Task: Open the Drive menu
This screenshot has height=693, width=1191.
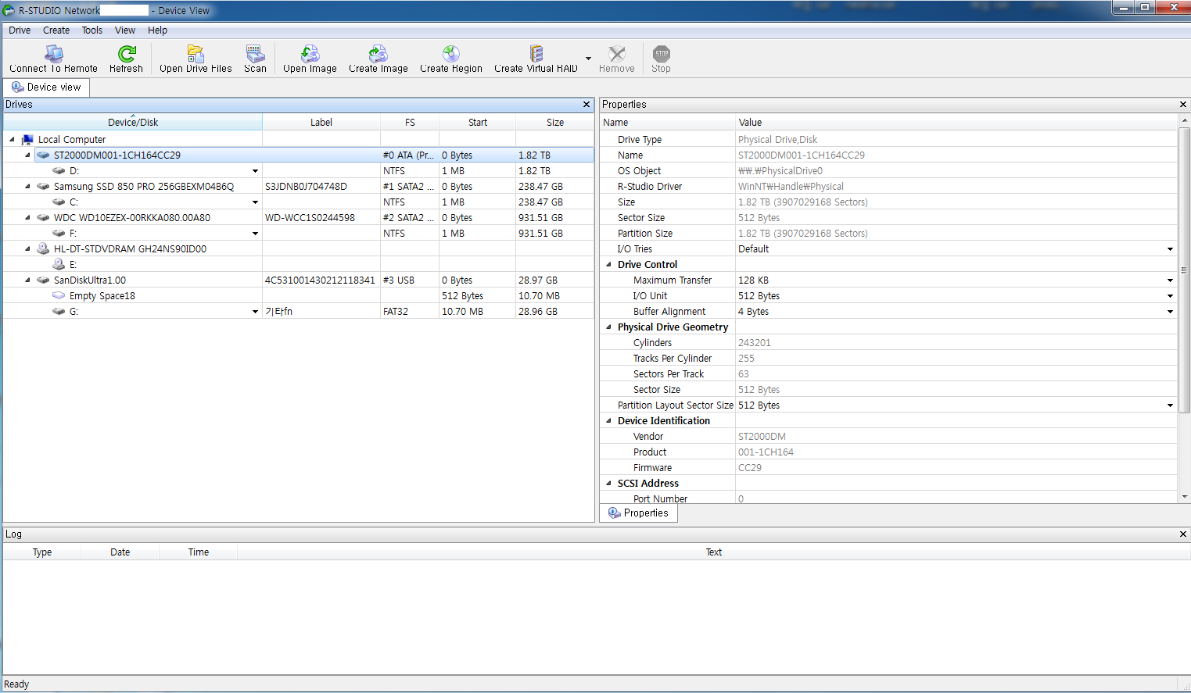Action: 20,30
